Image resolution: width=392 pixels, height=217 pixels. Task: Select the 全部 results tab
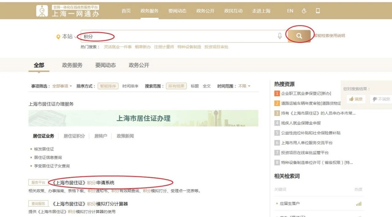[39, 65]
